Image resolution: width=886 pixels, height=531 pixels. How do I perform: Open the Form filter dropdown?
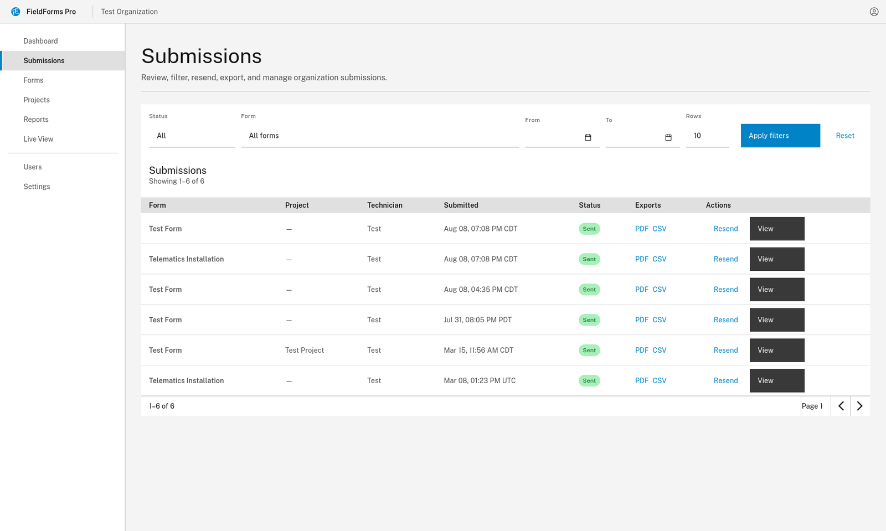click(x=380, y=136)
